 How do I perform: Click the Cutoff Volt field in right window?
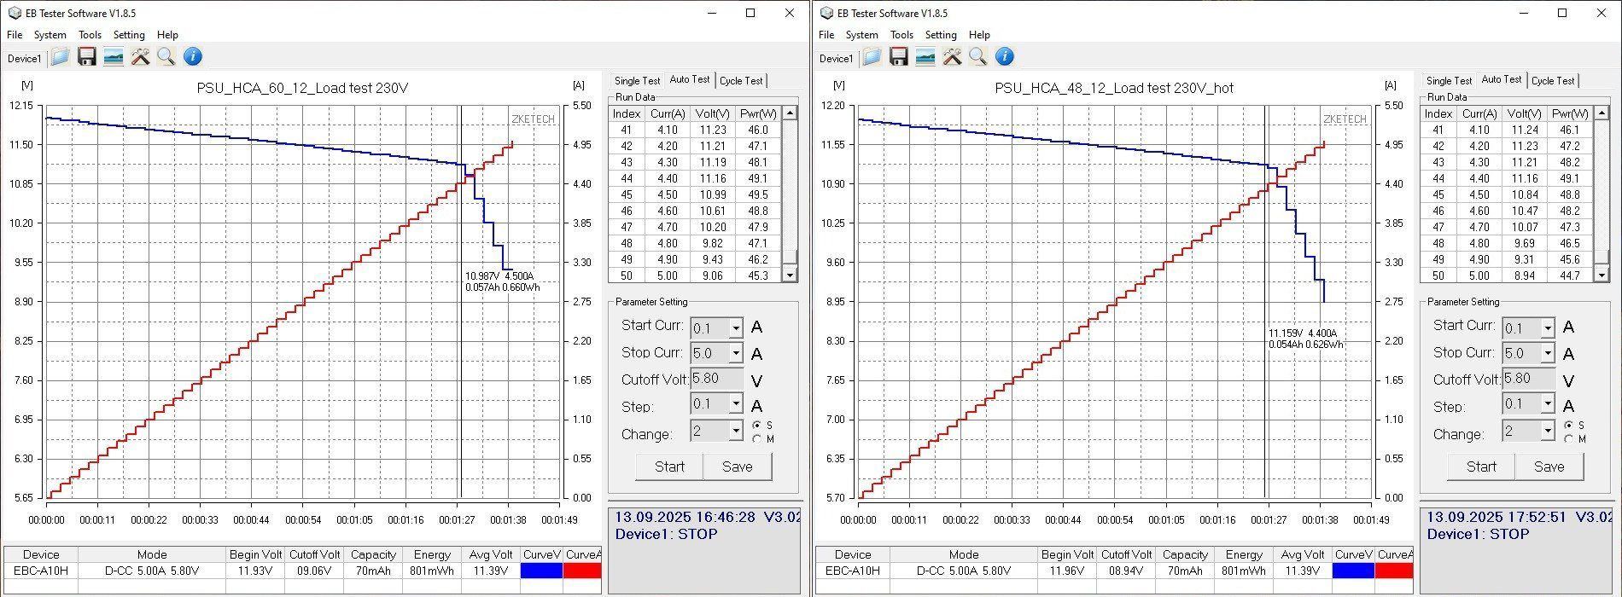point(1530,379)
